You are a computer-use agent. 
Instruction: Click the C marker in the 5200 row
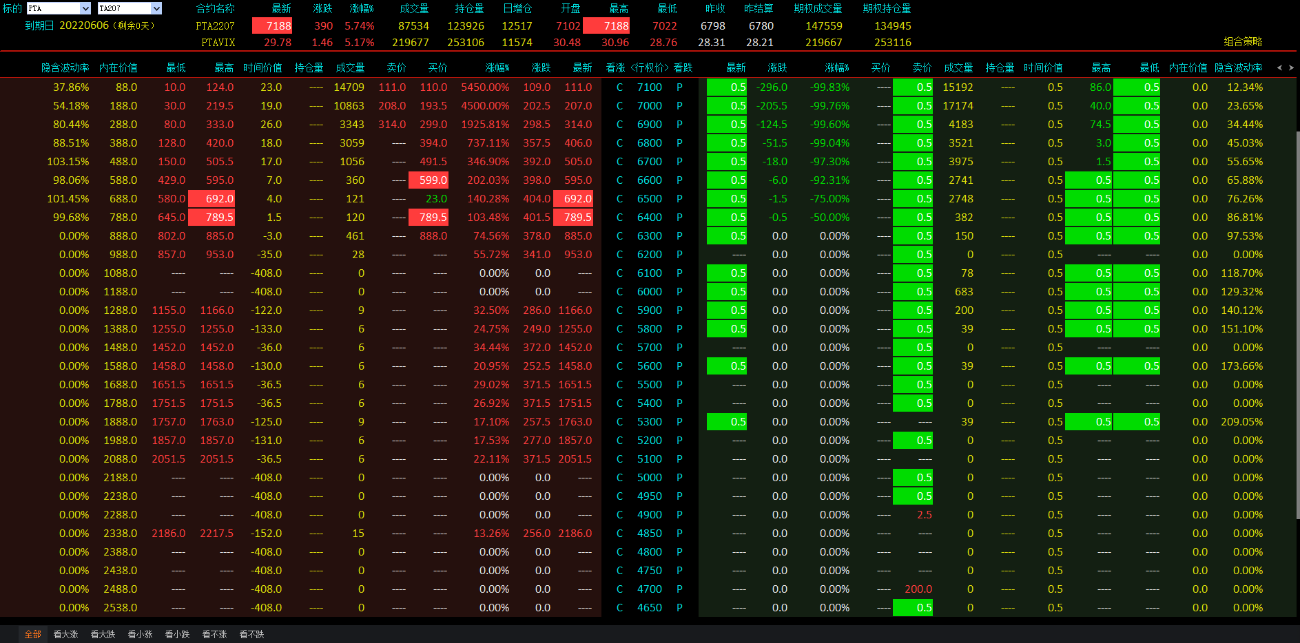point(619,441)
